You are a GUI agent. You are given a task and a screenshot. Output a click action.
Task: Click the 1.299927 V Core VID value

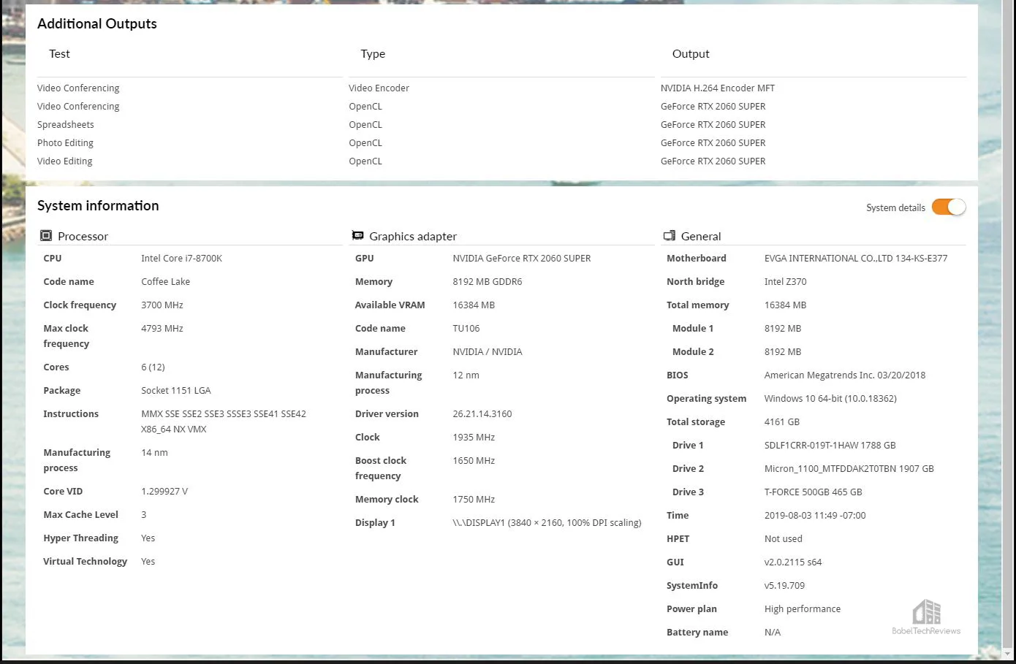click(x=164, y=492)
